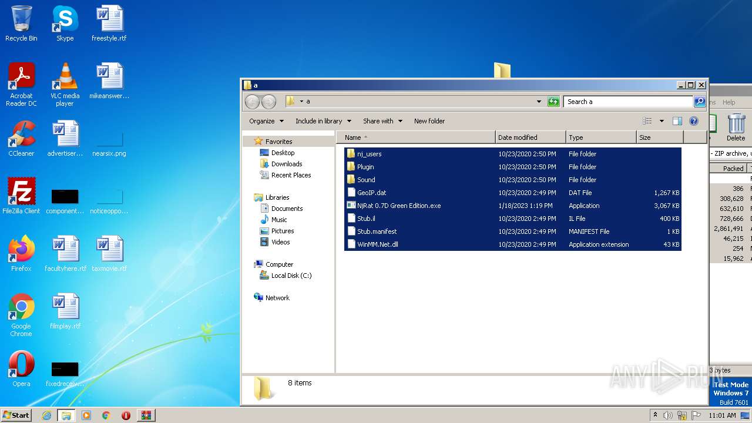Open the Organize dropdown menu
The height and width of the screenshot is (423, 752).
click(266, 121)
